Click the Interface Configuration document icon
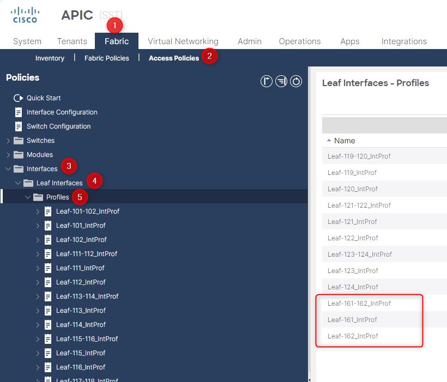Viewport: 447px width, 382px height. (x=18, y=112)
